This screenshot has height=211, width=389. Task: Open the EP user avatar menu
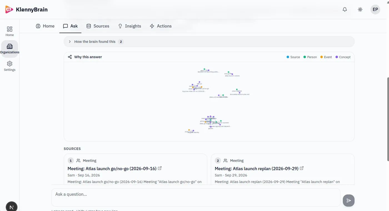pos(375,9)
